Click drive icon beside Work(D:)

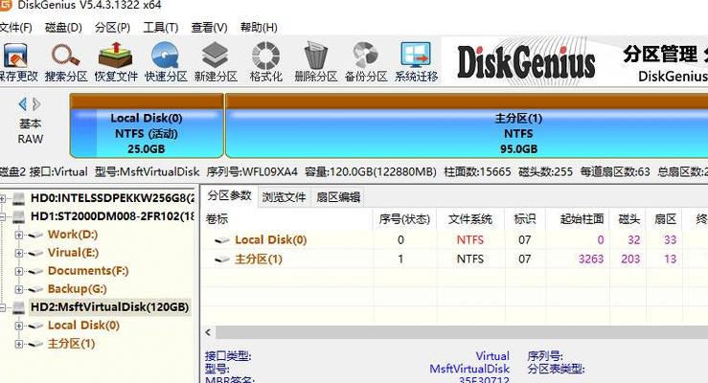[35, 235]
